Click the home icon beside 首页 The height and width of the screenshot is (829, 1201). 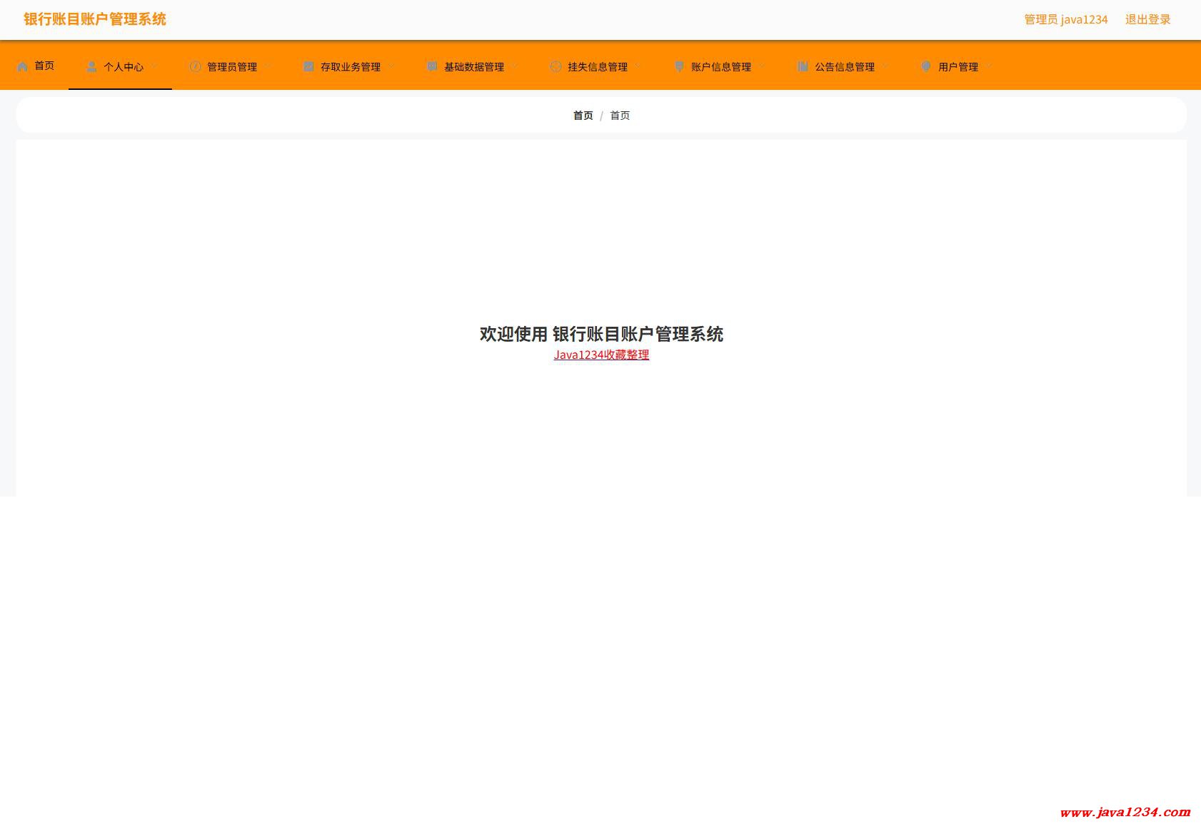click(23, 66)
